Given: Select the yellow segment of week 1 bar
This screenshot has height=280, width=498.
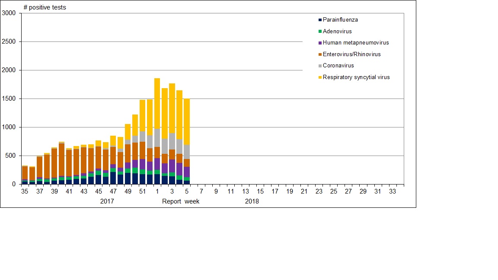Looking at the screenshot, I should point(157,104).
